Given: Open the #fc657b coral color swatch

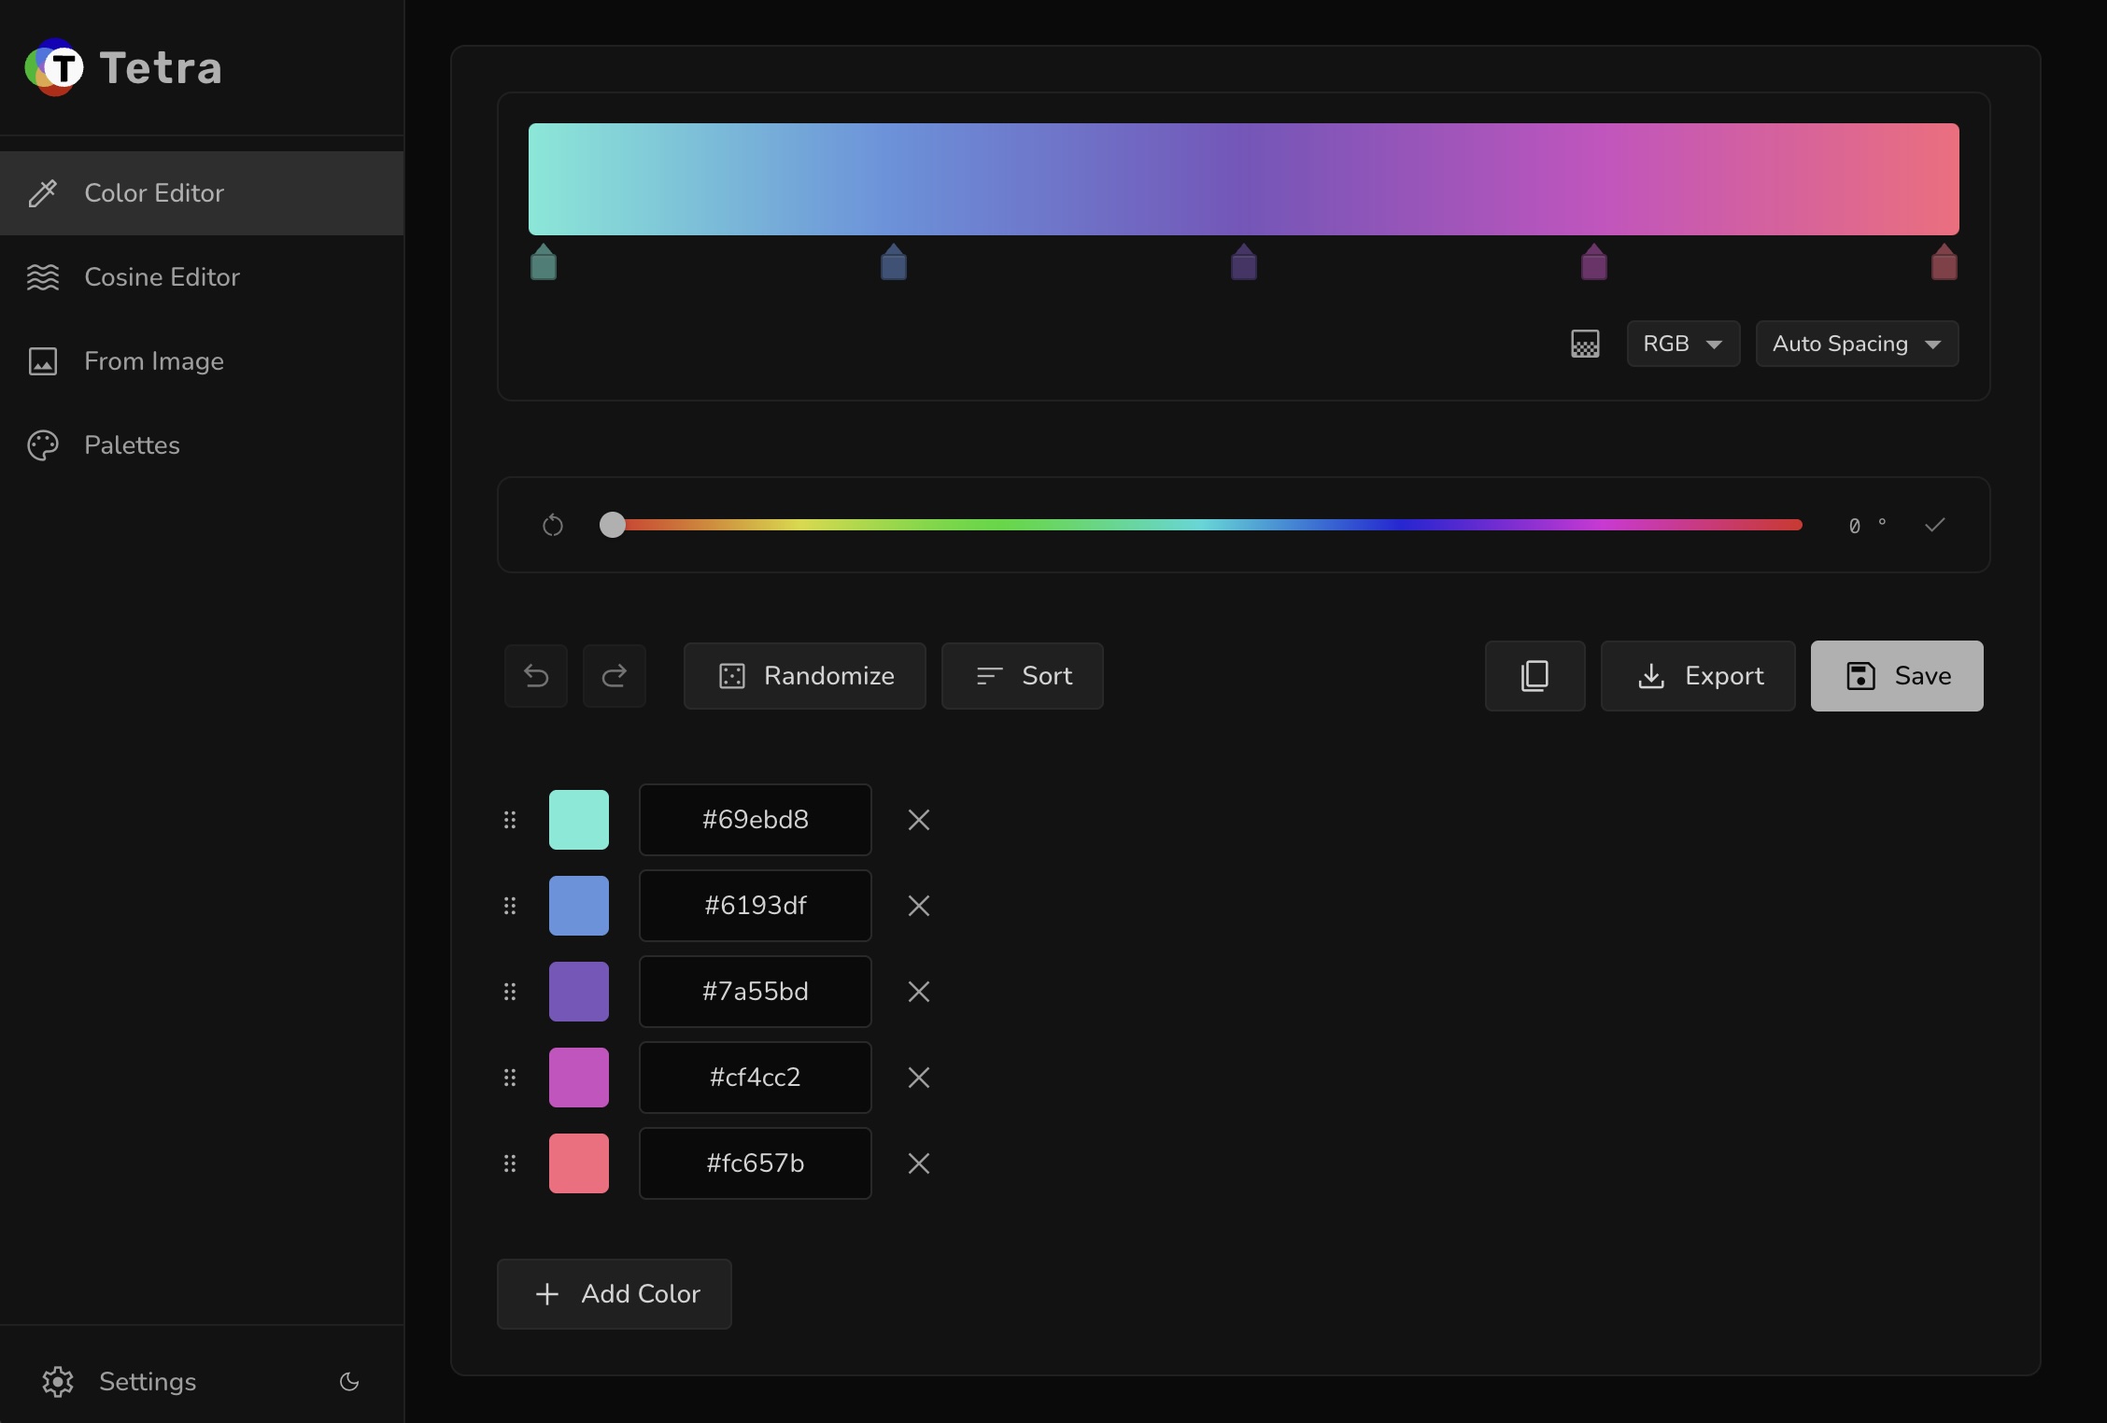Looking at the screenshot, I should [579, 1163].
